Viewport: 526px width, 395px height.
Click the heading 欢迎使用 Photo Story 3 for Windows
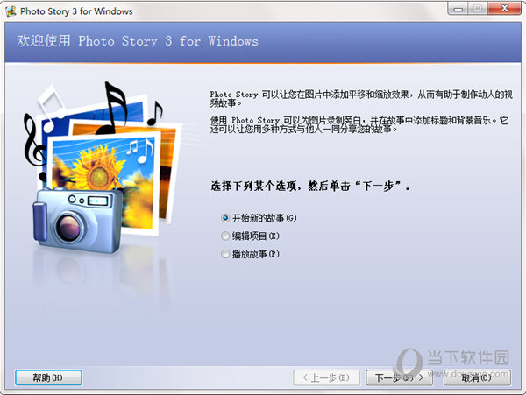(x=138, y=41)
